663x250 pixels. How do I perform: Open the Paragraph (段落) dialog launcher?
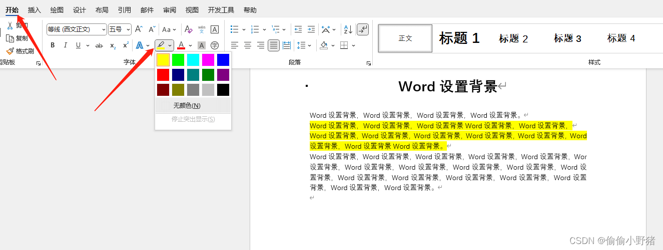(369, 63)
